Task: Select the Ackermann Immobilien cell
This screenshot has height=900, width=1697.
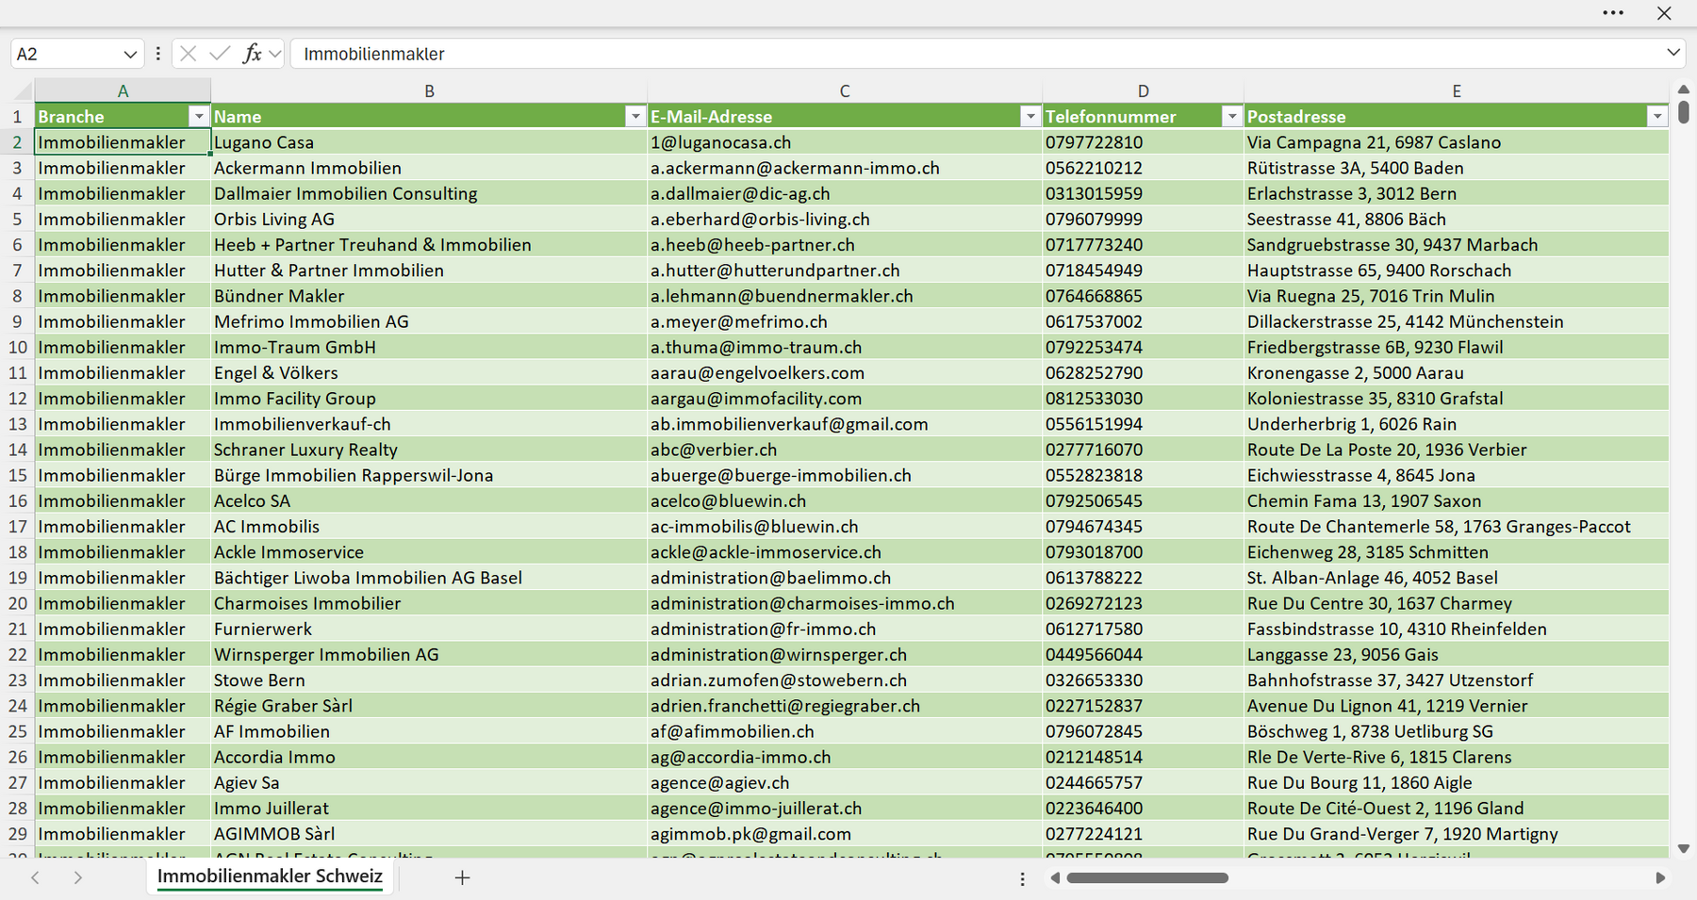Action: [x=429, y=168]
